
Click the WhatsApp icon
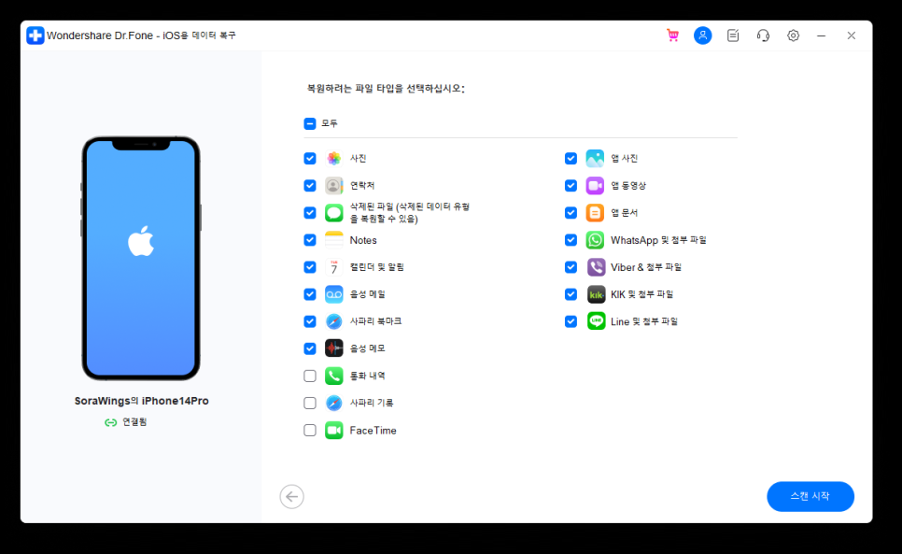click(x=595, y=240)
